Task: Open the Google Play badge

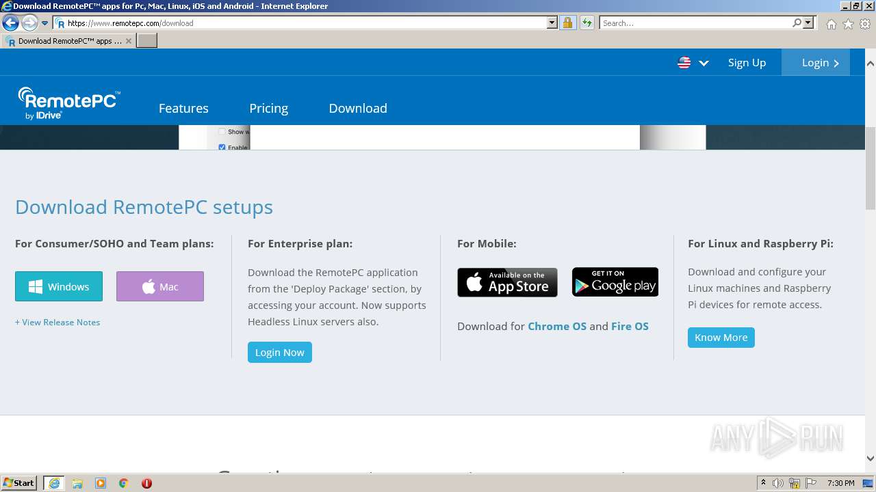Action: coord(615,282)
